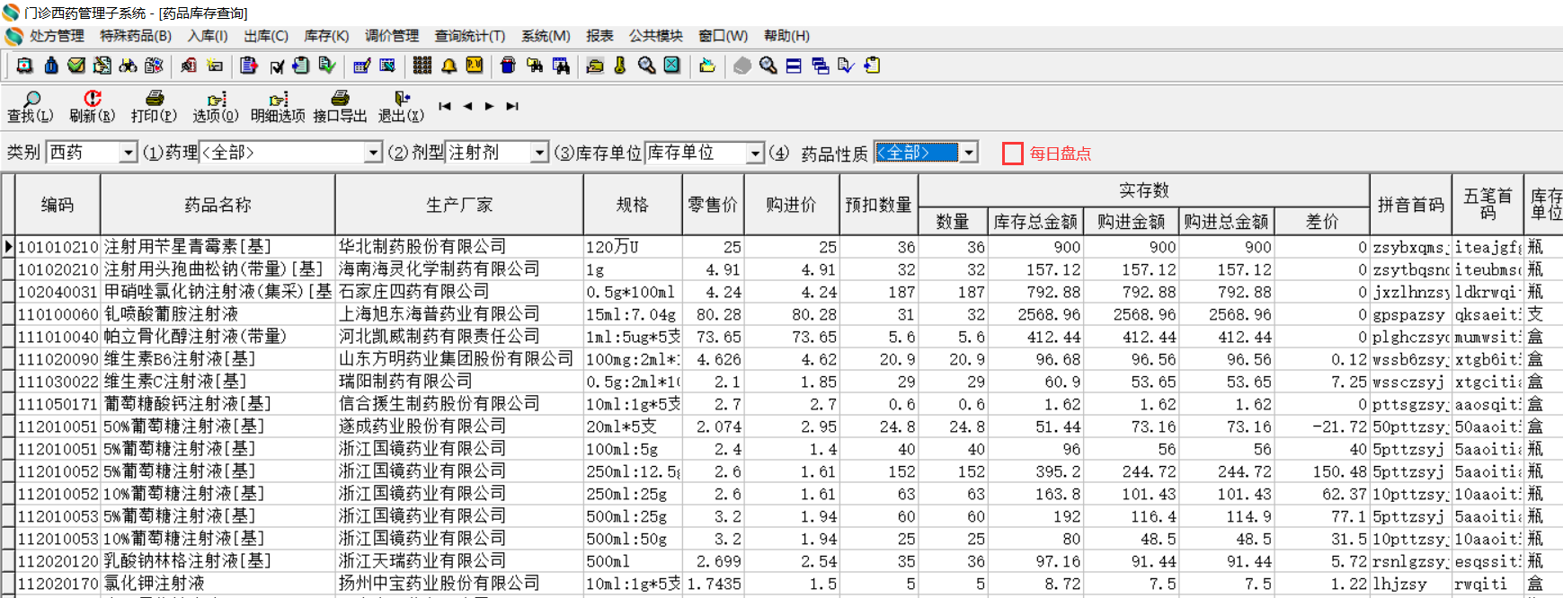Image resolution: width=1563 pixels, height=598 pixels.
Task: Click the binoculars toolbar icon
Action: 128,66
